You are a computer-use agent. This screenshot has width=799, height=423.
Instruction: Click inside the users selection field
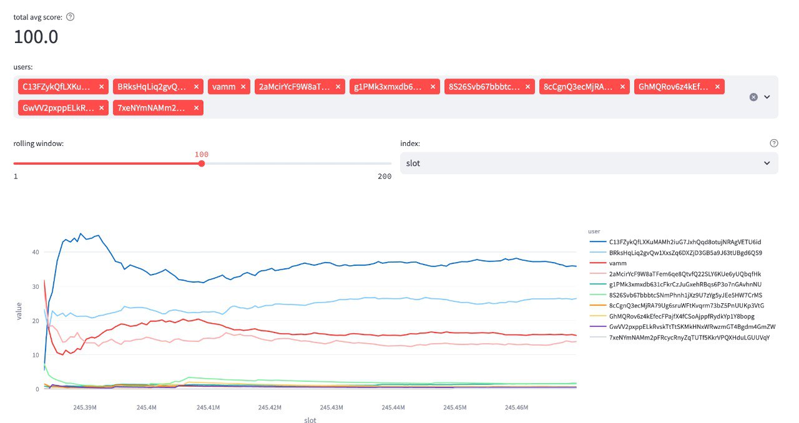click(437, 109)
